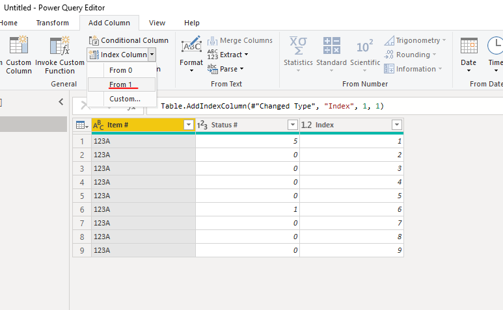
Task: Click the Time clock icon
Action: tap(495, 45)
